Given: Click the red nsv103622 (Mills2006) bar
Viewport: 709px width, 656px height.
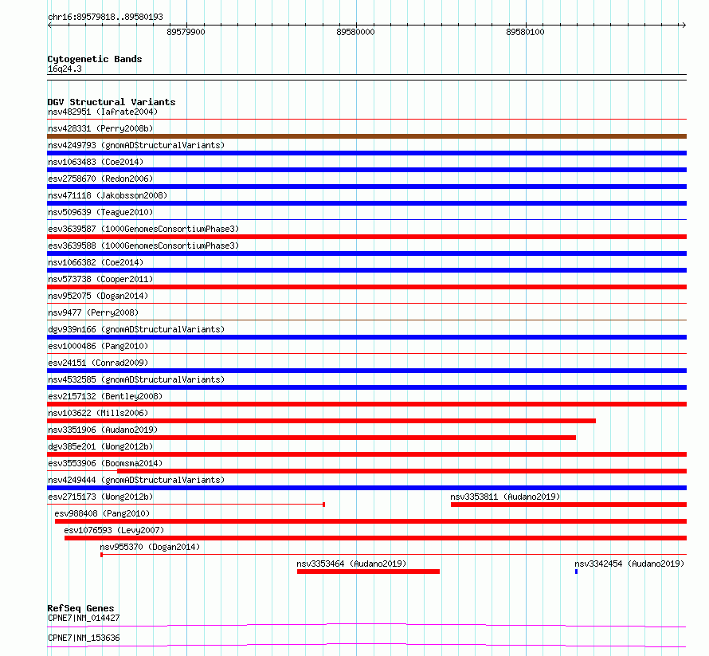Looking at the screenshot, I should coord(322,421).
